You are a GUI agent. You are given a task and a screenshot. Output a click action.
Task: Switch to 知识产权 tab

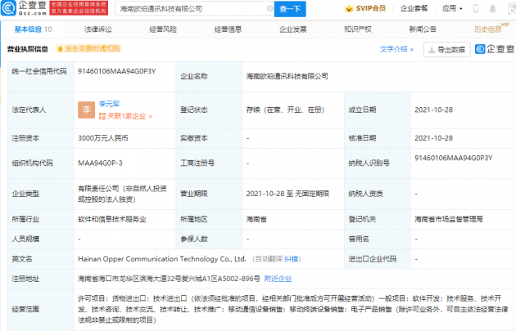(358, 29)
